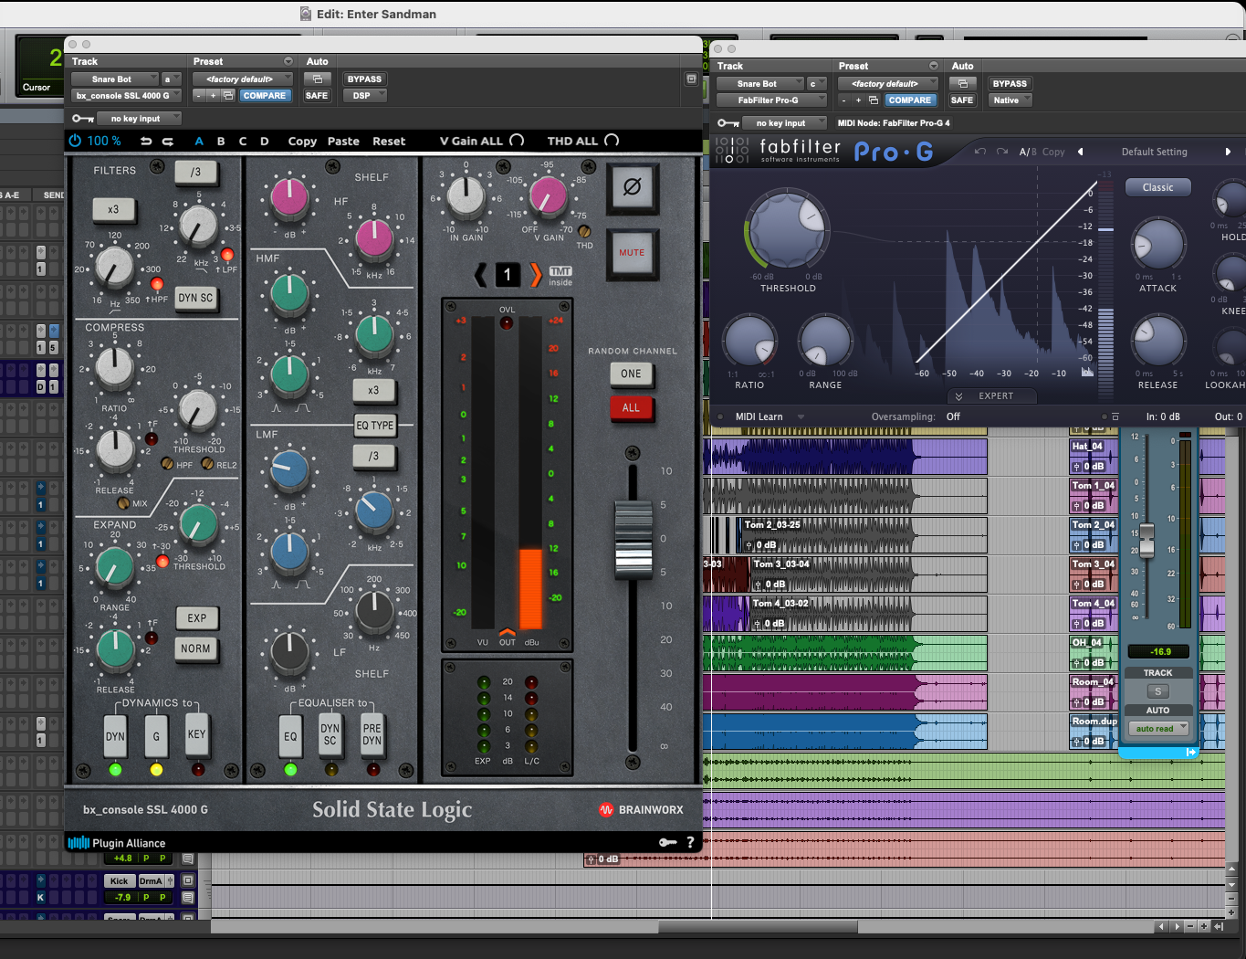
Task: Toggle the EXP expander mode button
Action: [197, 618]
